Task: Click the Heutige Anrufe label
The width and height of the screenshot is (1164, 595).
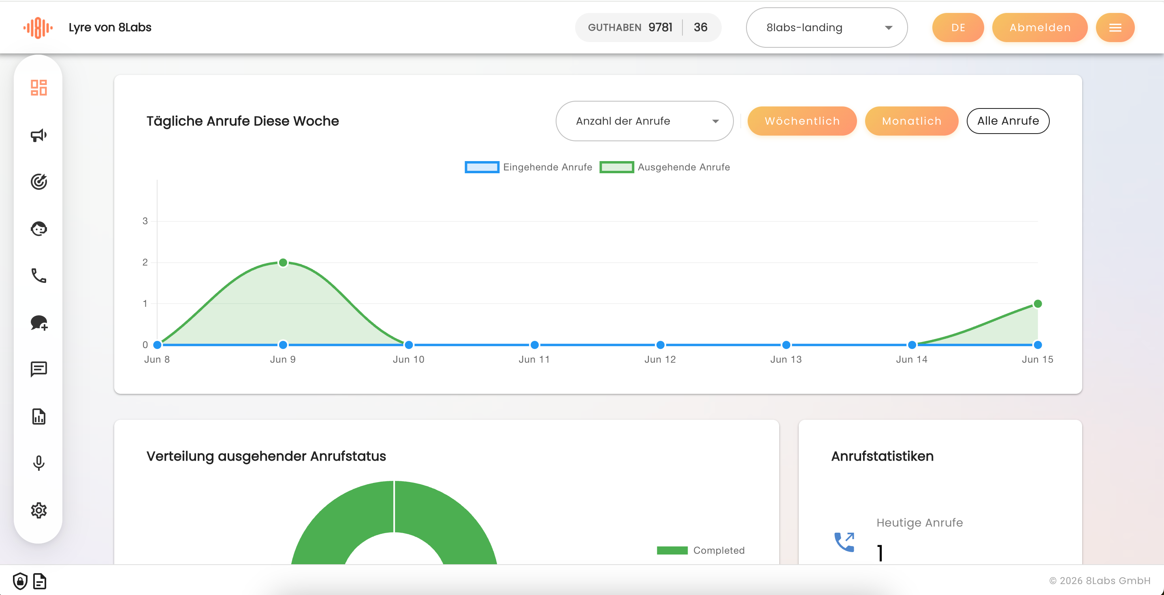Action: click(919, 523)
